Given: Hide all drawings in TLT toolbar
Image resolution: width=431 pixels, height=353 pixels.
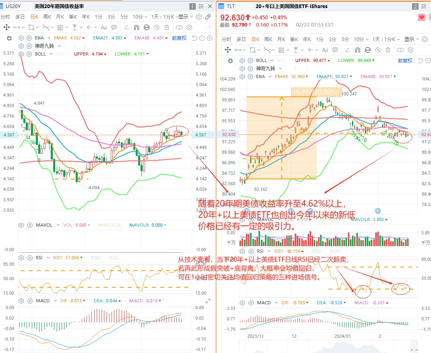Looking at the screenshot, I should coord(378,50).
